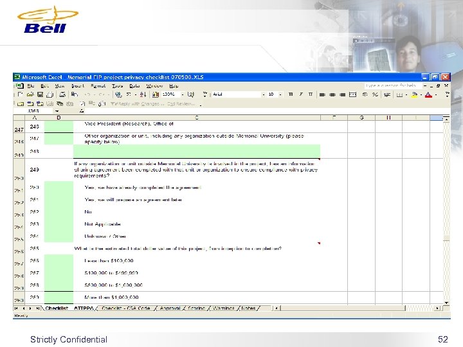Click the Fill Color paint bucket icon
Screen dimensions: 463x347
point(415,94)
